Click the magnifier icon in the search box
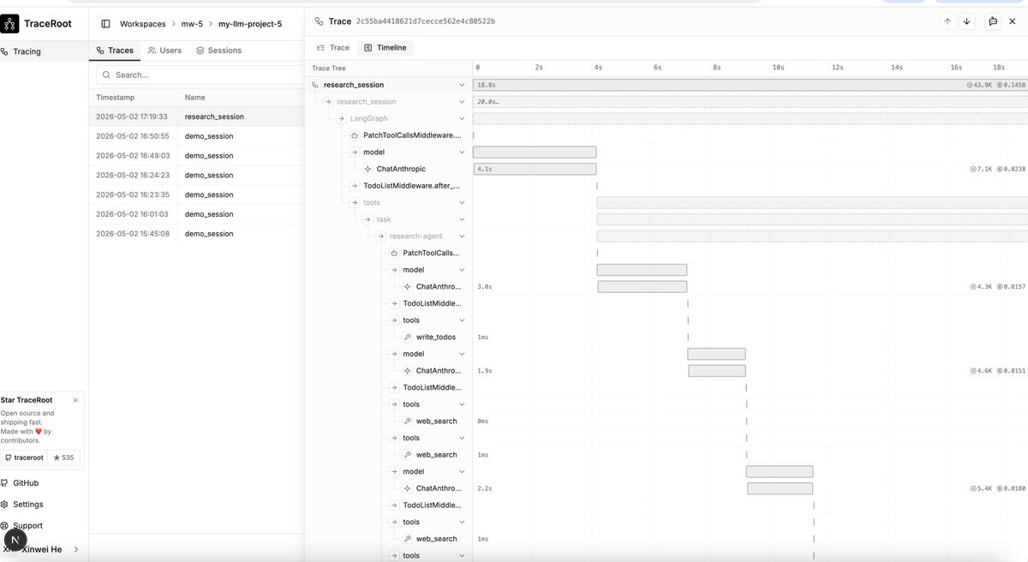The height and width of the screenshot is (562, 1028). 105,75
